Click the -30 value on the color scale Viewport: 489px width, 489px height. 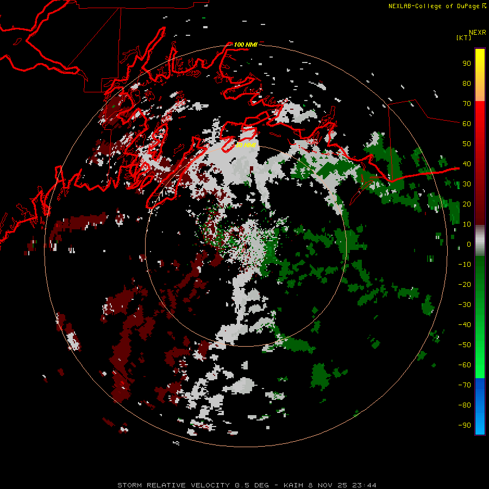[465, 305]
